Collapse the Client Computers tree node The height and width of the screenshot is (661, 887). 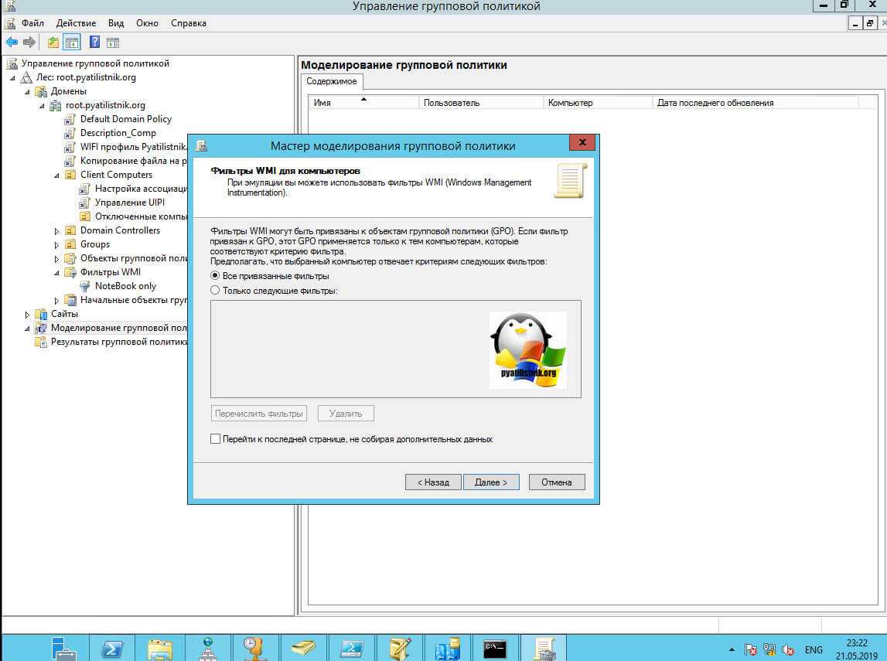57,175
